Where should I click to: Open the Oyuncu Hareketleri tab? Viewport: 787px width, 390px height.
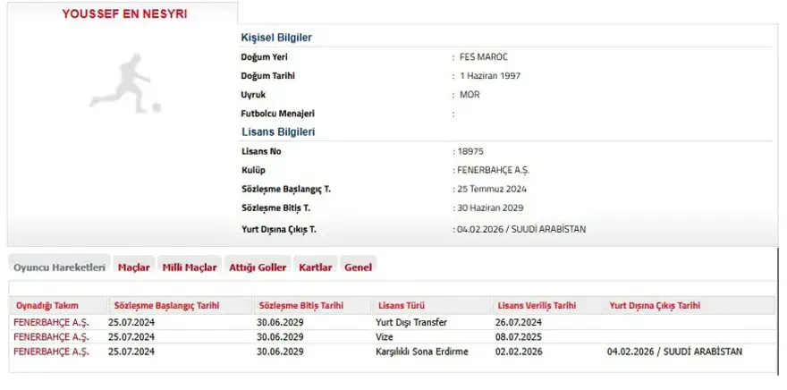click(x=59, y=267)
